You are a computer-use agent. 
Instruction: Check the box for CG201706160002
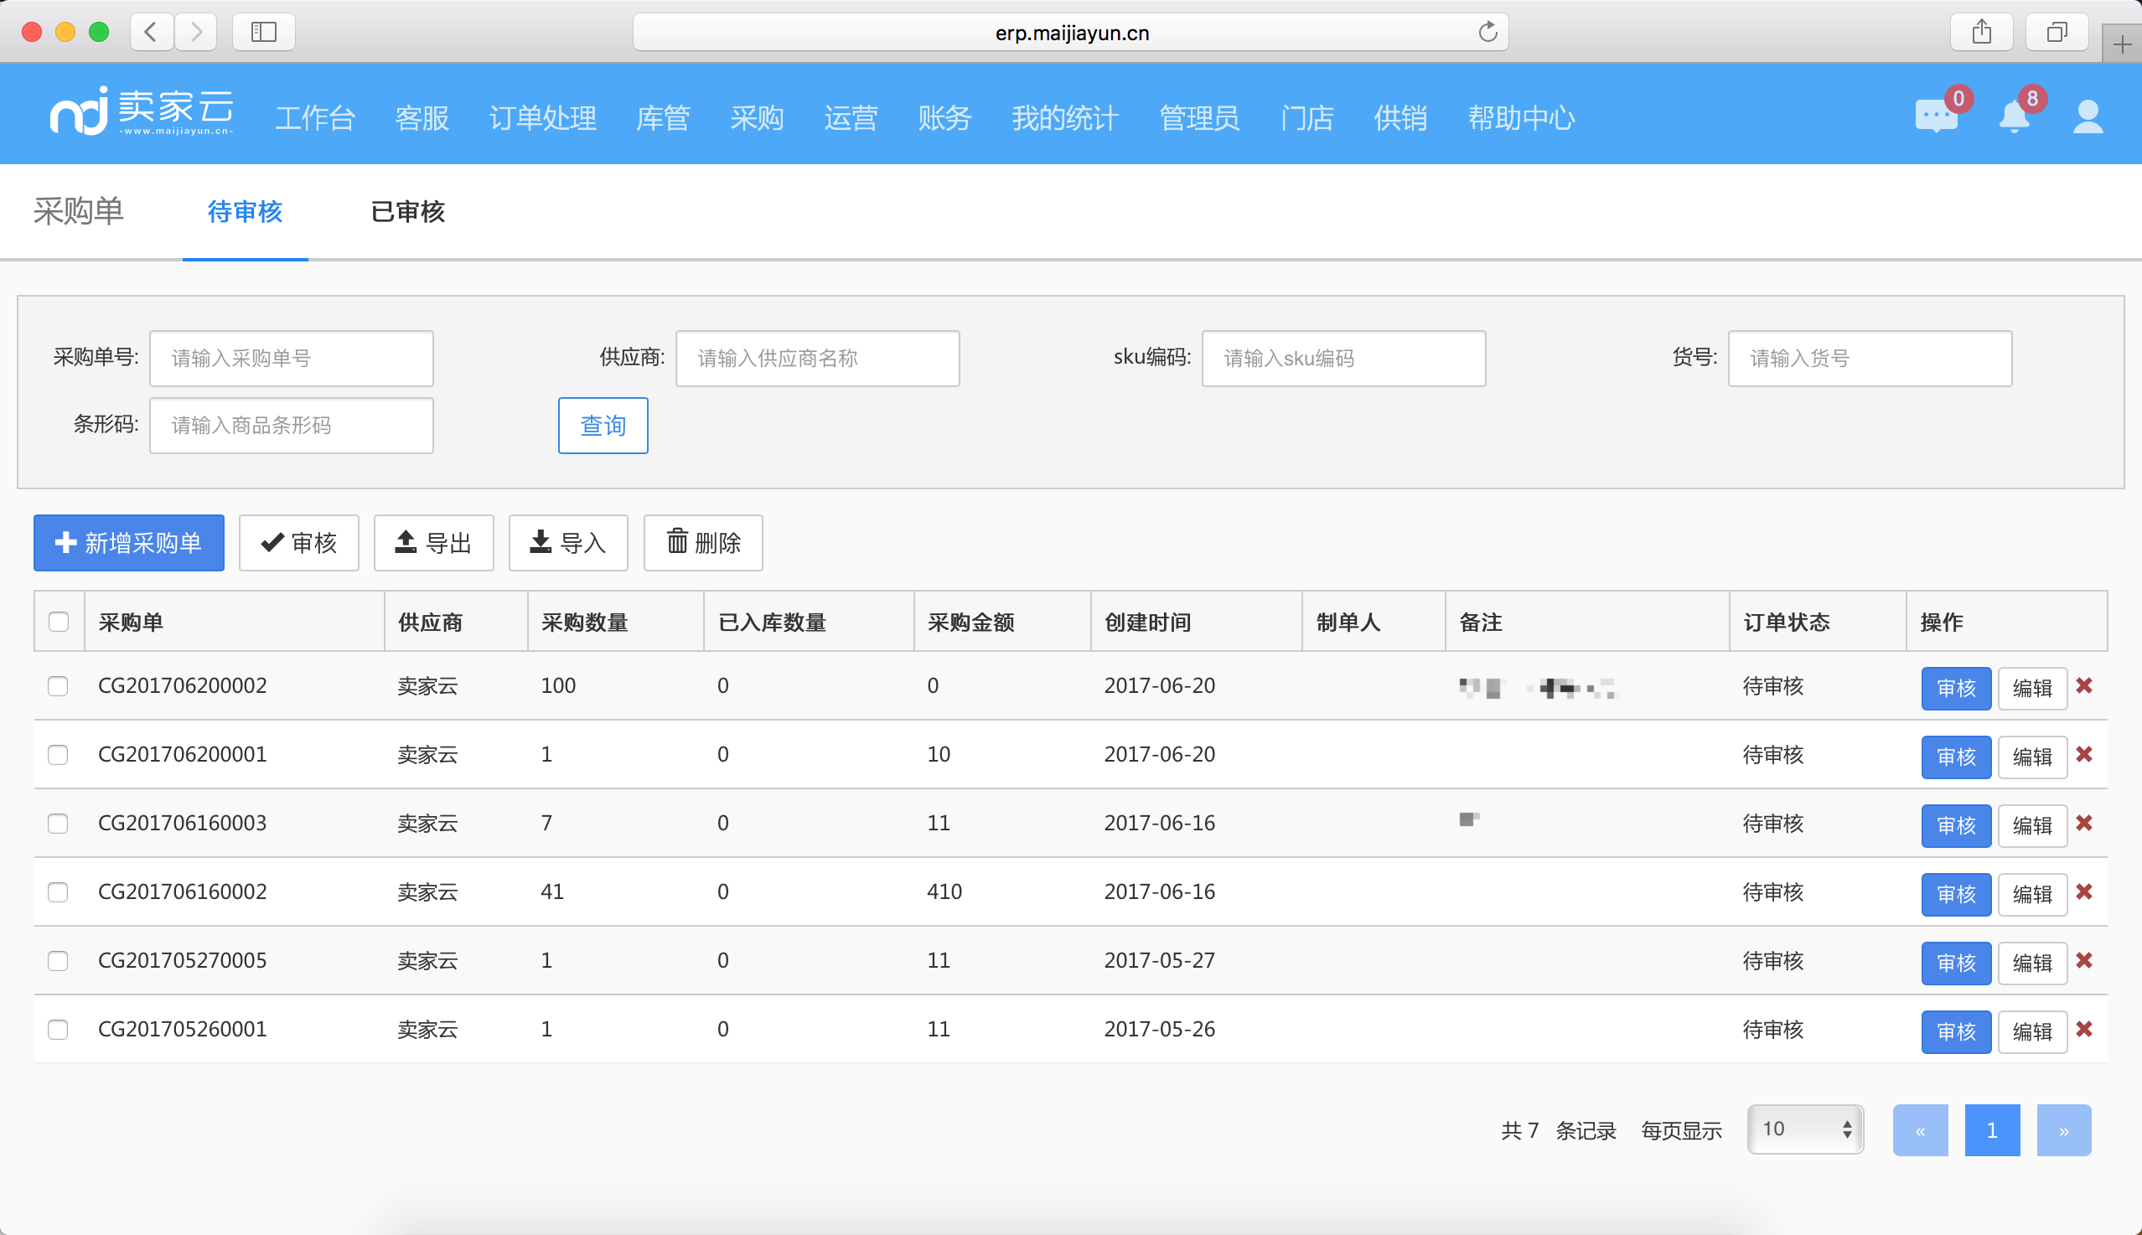pos(58,891)
